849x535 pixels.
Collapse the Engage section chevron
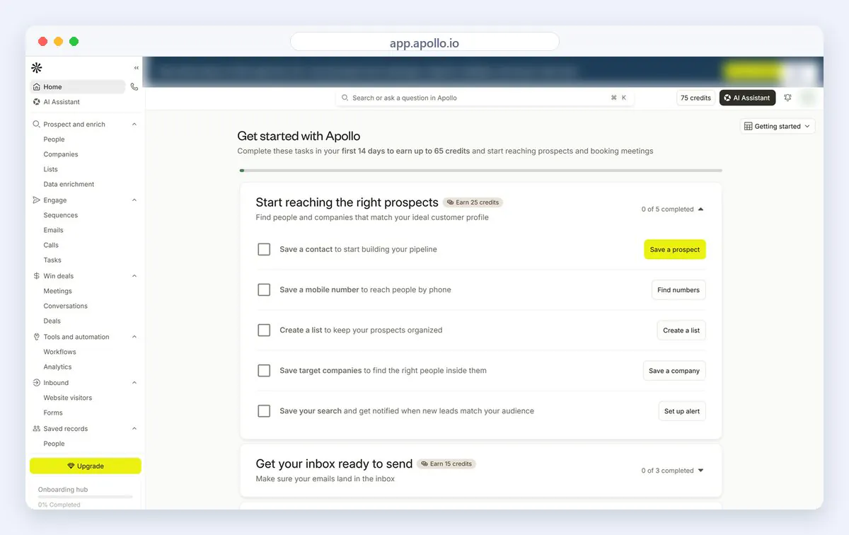pyautogui.click(x=134, y=200)
